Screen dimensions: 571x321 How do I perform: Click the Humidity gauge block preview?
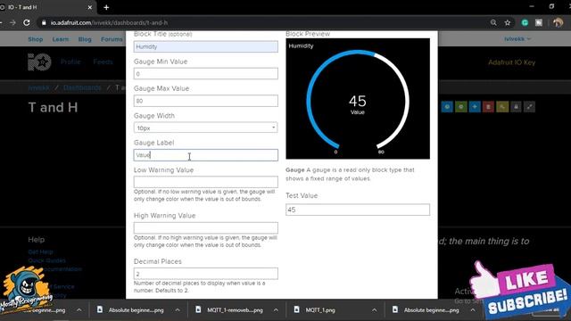[x=358, y=99]
